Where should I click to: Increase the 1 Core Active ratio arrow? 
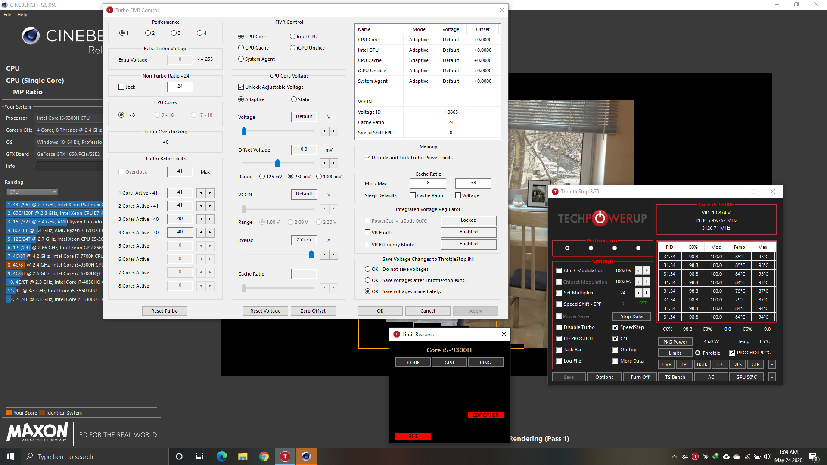[210, 193]
